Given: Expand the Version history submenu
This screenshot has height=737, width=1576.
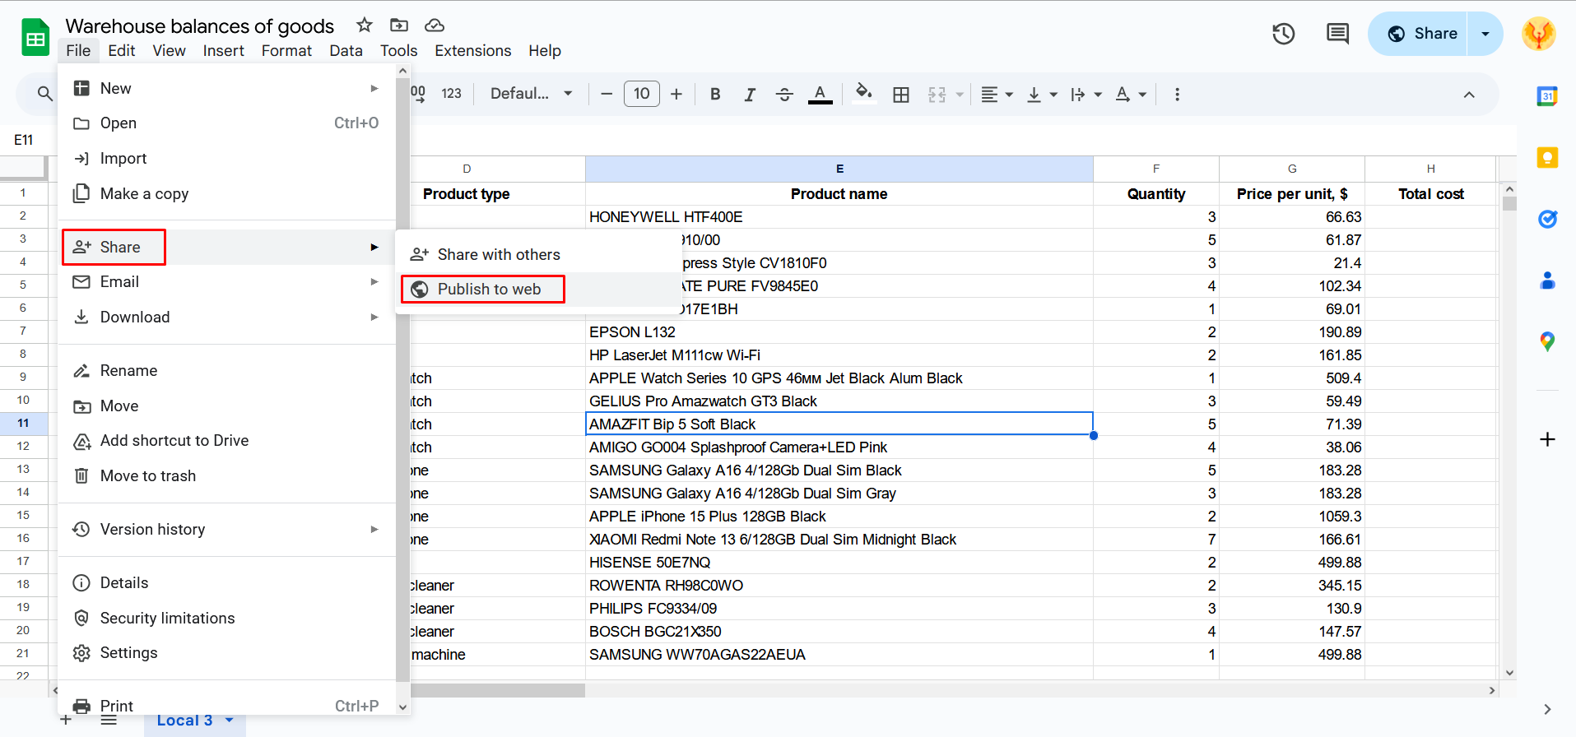Looking at the screenshot, I should 227,530.
